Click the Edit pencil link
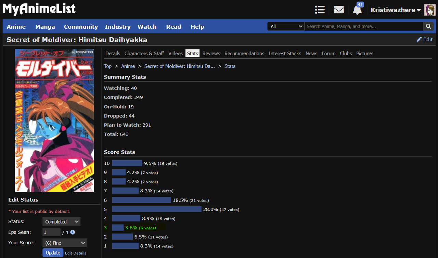The width and height of the screenshot is (438, 258). click(425, 39)
